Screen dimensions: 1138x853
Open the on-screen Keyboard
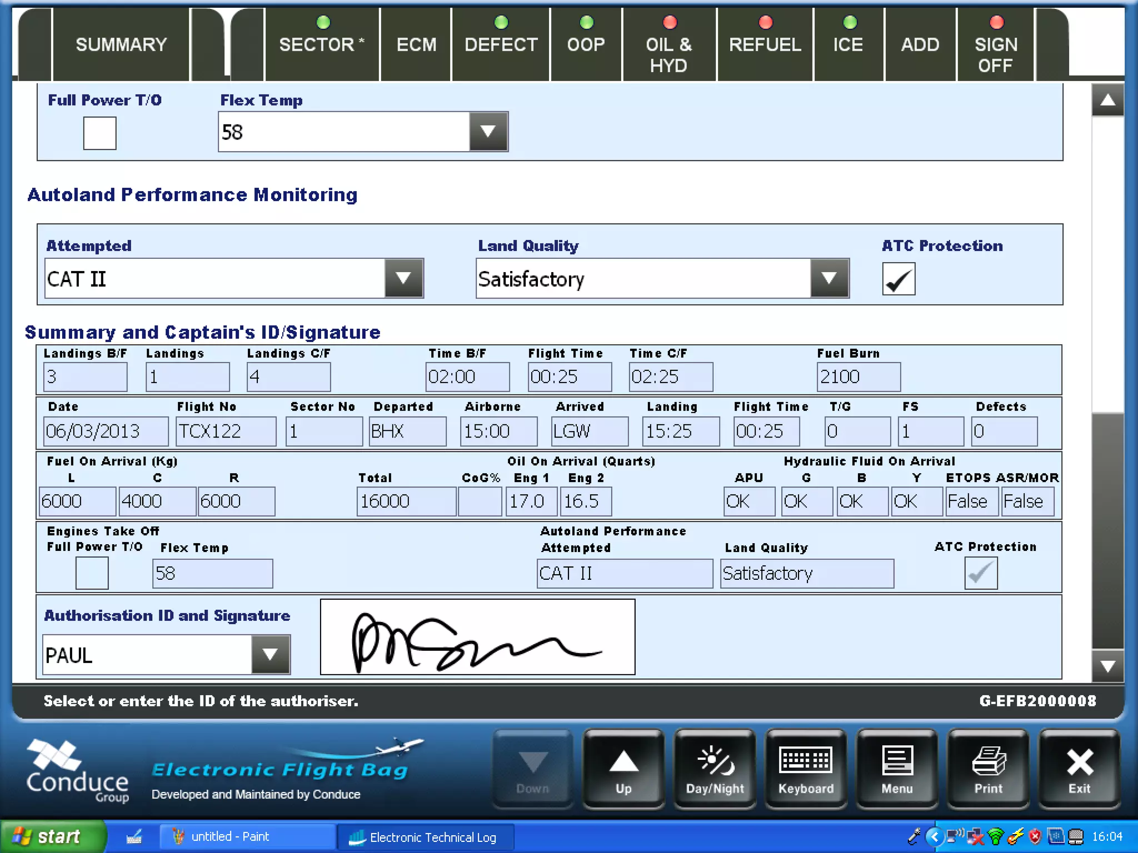pos(806,770)
